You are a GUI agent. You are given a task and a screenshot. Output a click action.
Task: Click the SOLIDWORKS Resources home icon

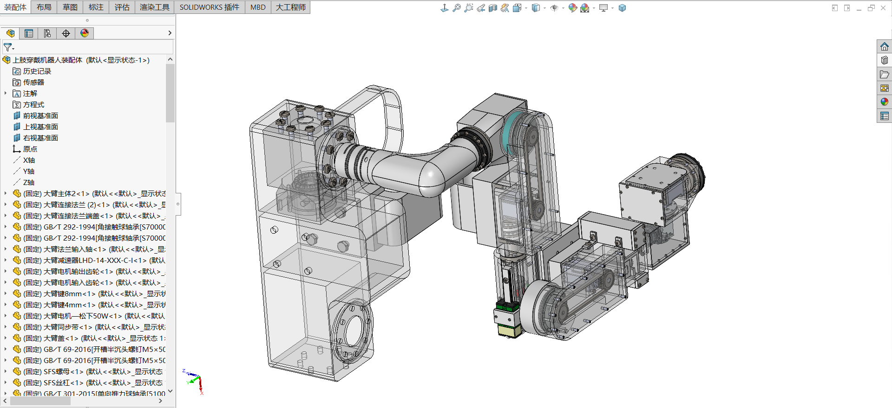[x=885, y=46]
